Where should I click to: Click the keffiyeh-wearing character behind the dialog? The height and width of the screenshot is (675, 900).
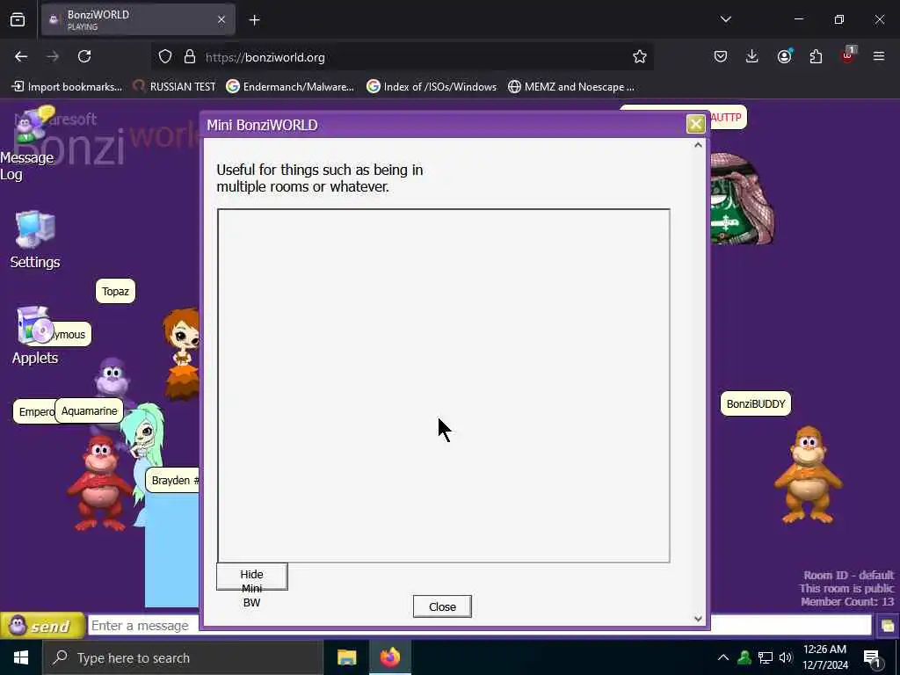[x=742, y=200]
